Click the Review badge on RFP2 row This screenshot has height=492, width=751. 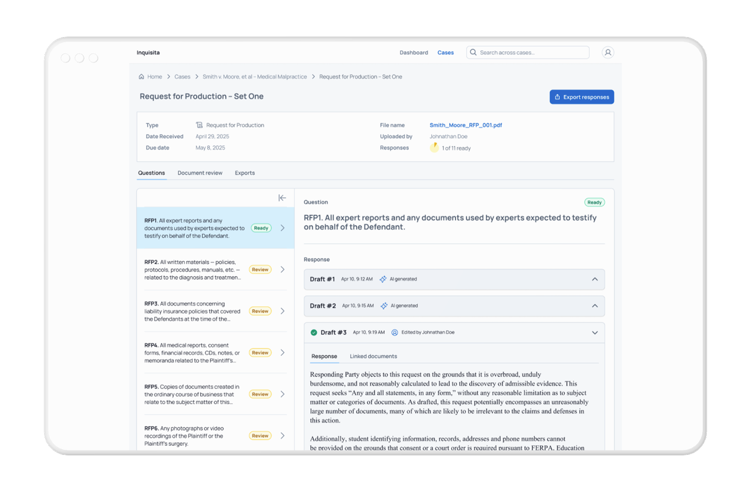coord(260,270)
